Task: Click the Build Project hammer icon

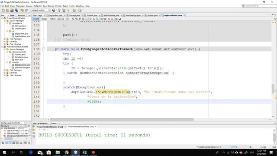Action: [59, 10]
